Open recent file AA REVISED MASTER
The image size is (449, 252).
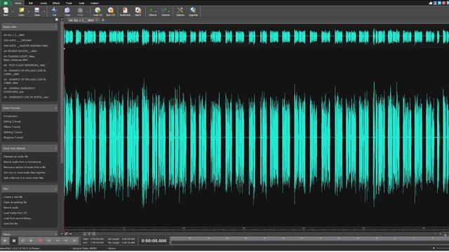(x=20, y=51)
